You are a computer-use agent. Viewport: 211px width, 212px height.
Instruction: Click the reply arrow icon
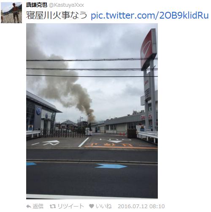29,207
